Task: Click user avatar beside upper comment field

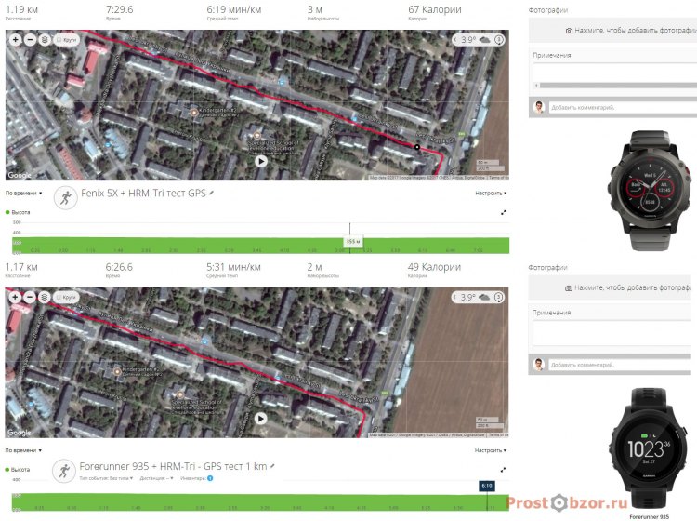Action: [539, 107]
